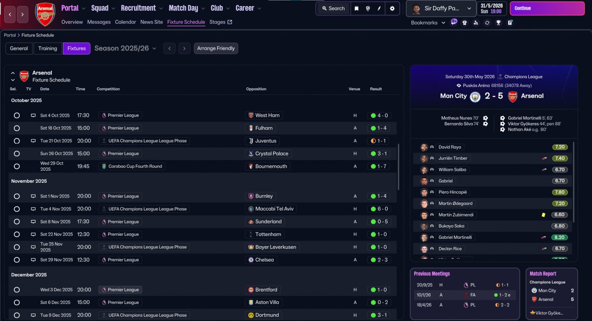This screenshot has width=592, height=321.
Task: Click the pencil notes icon in toolbar
Action: pyautogui.click(x=379, y=8)
